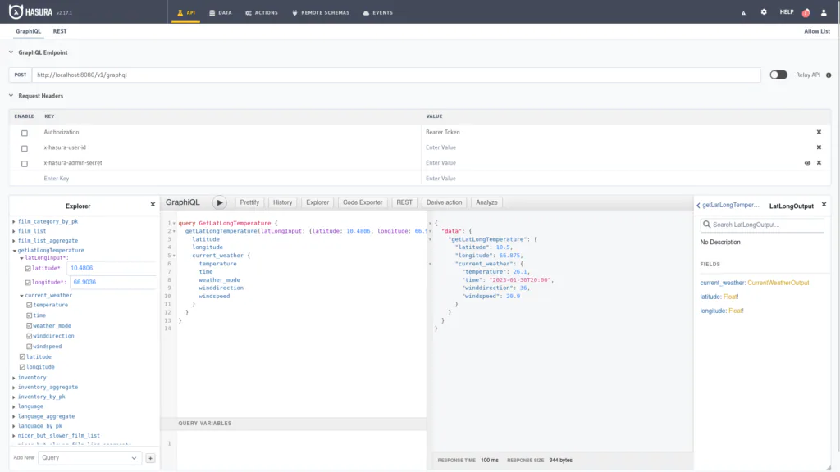Uncheck the weather_mode field in Explorer
This screenshot has width=840, height=472.
point(30,326)
